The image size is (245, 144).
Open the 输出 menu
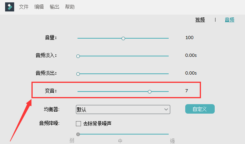coord(54,7)
